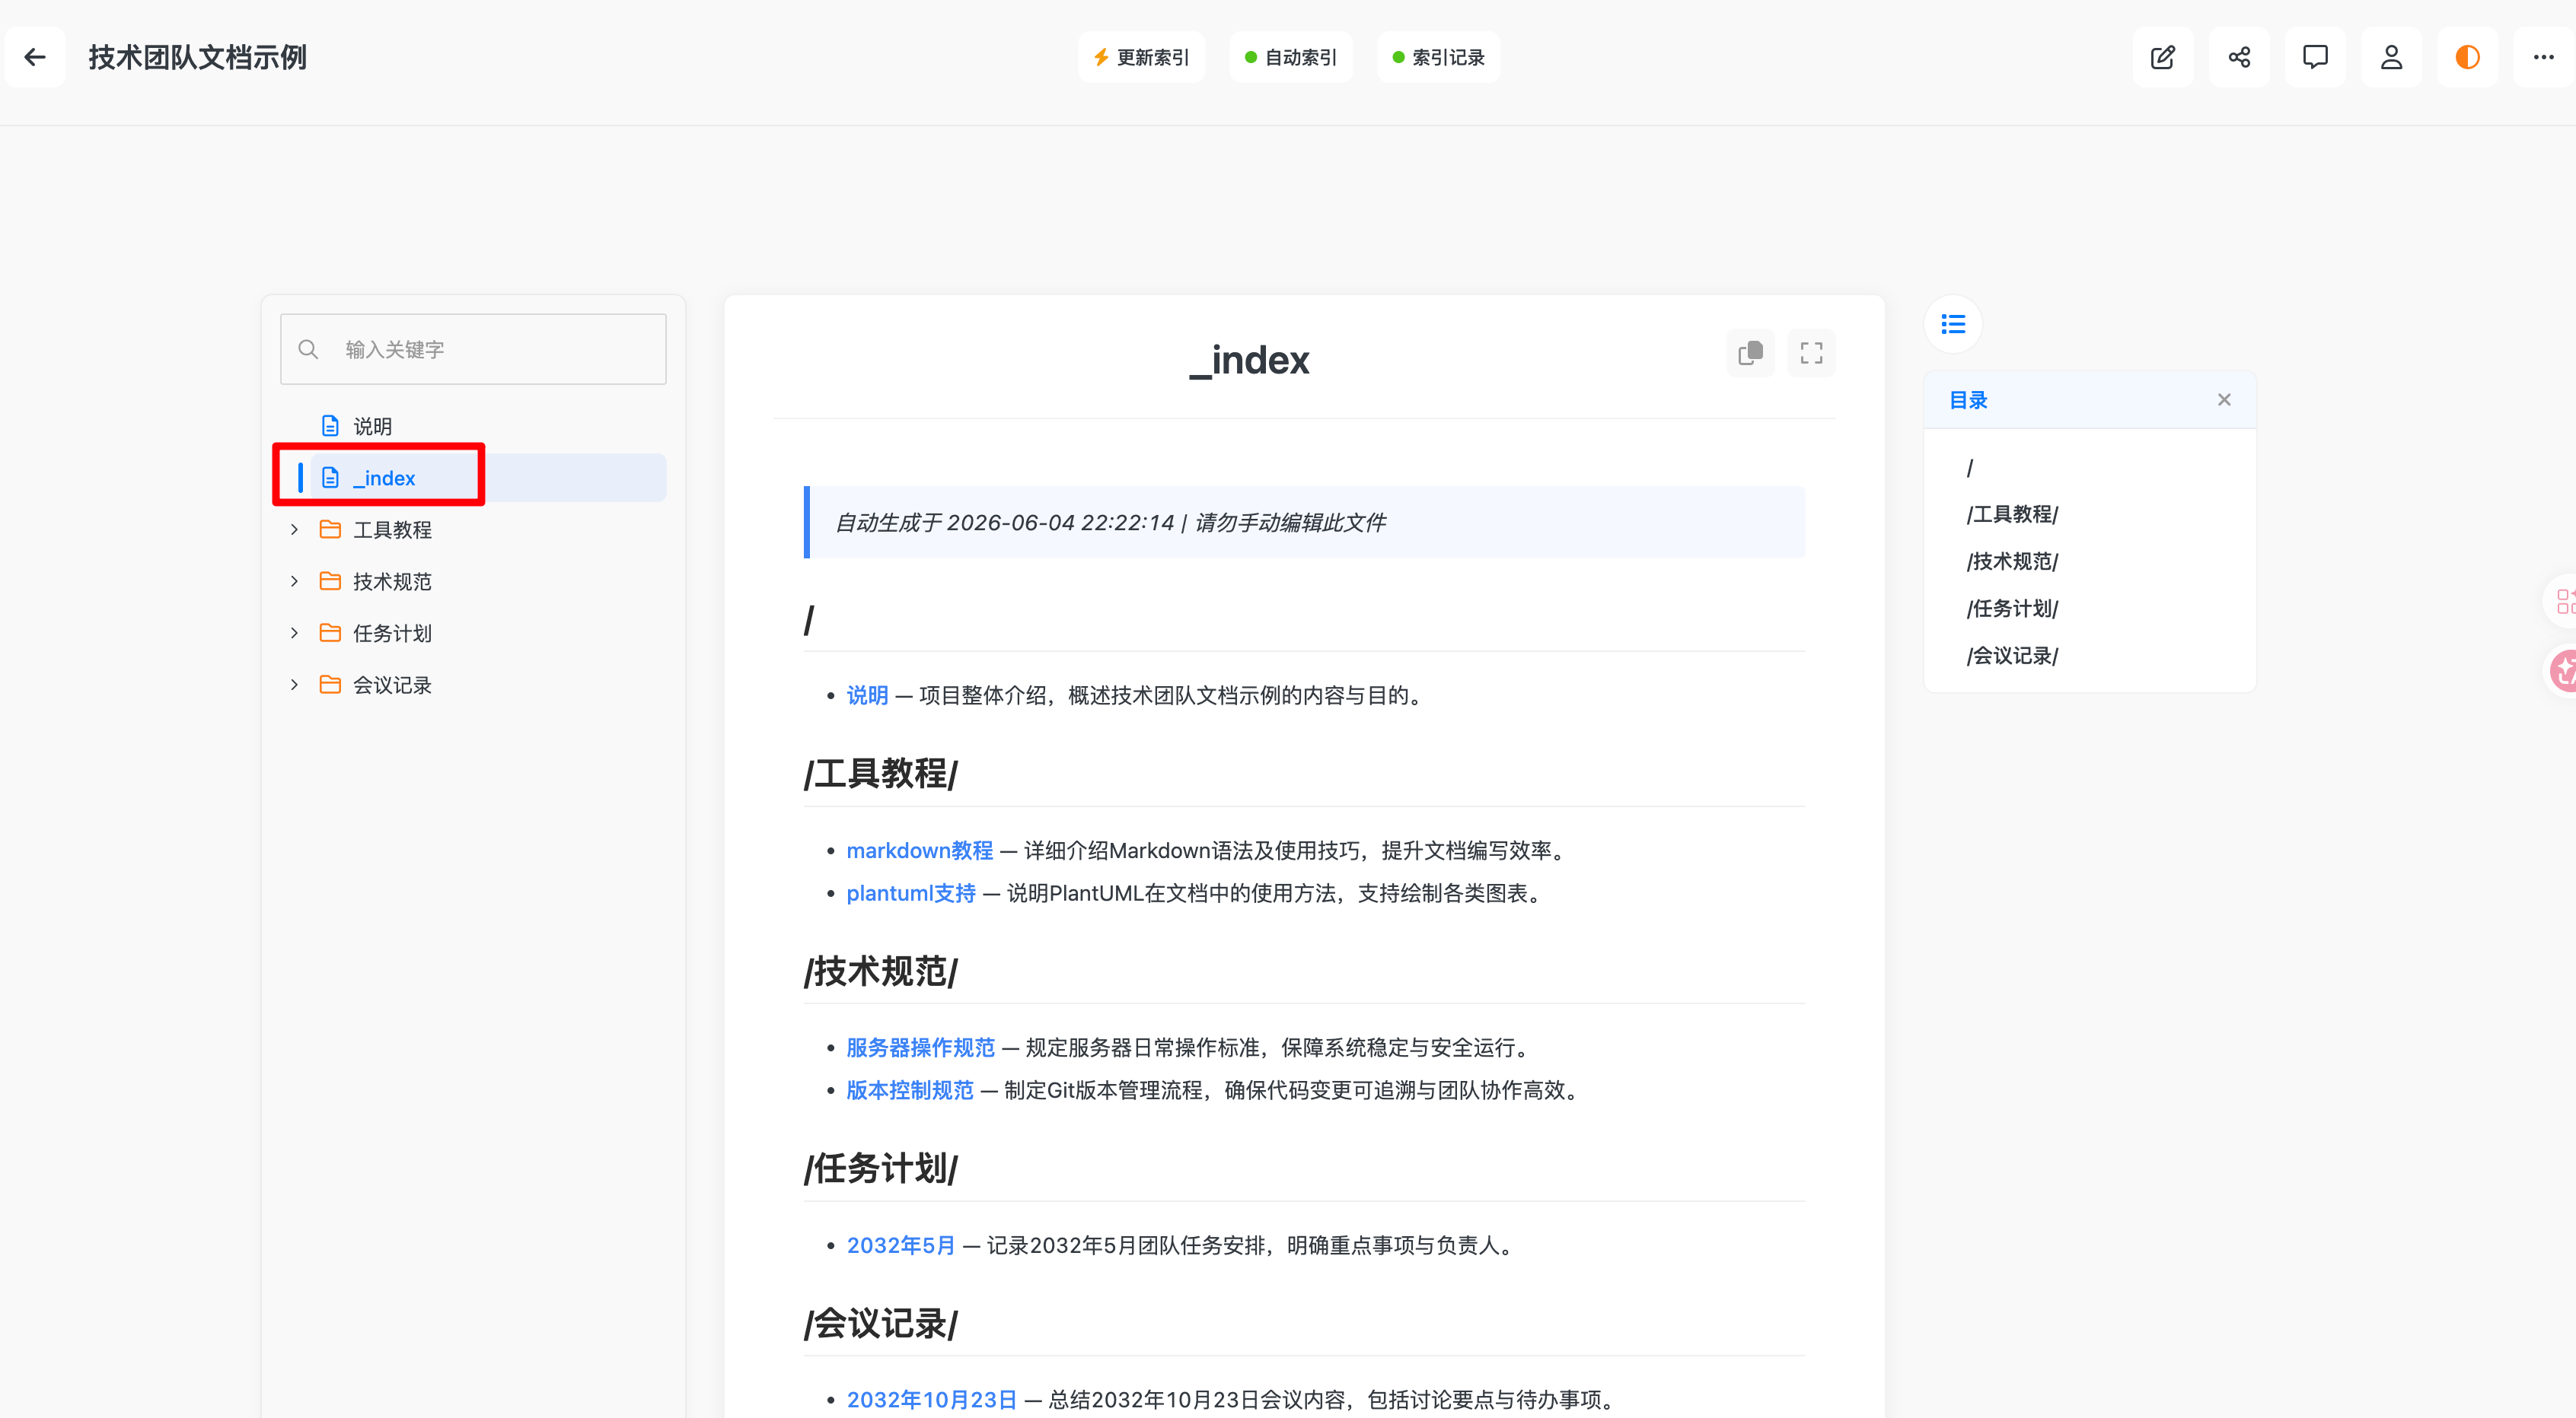
Task: Click the /工具教程/ heading in document
Action: click(881, 774)
